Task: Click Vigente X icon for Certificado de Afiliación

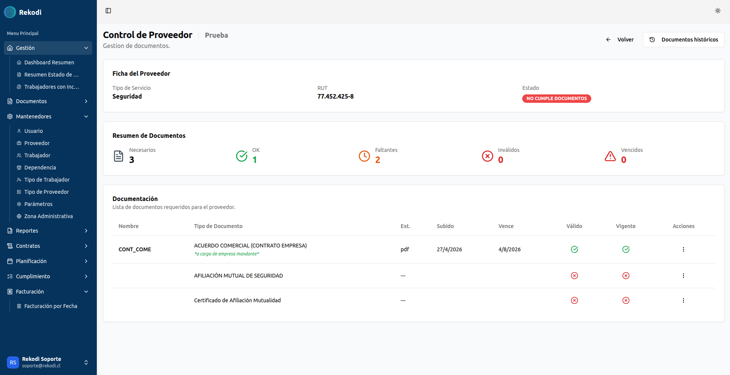Action: pyautogui.click(x=626, y=300)
